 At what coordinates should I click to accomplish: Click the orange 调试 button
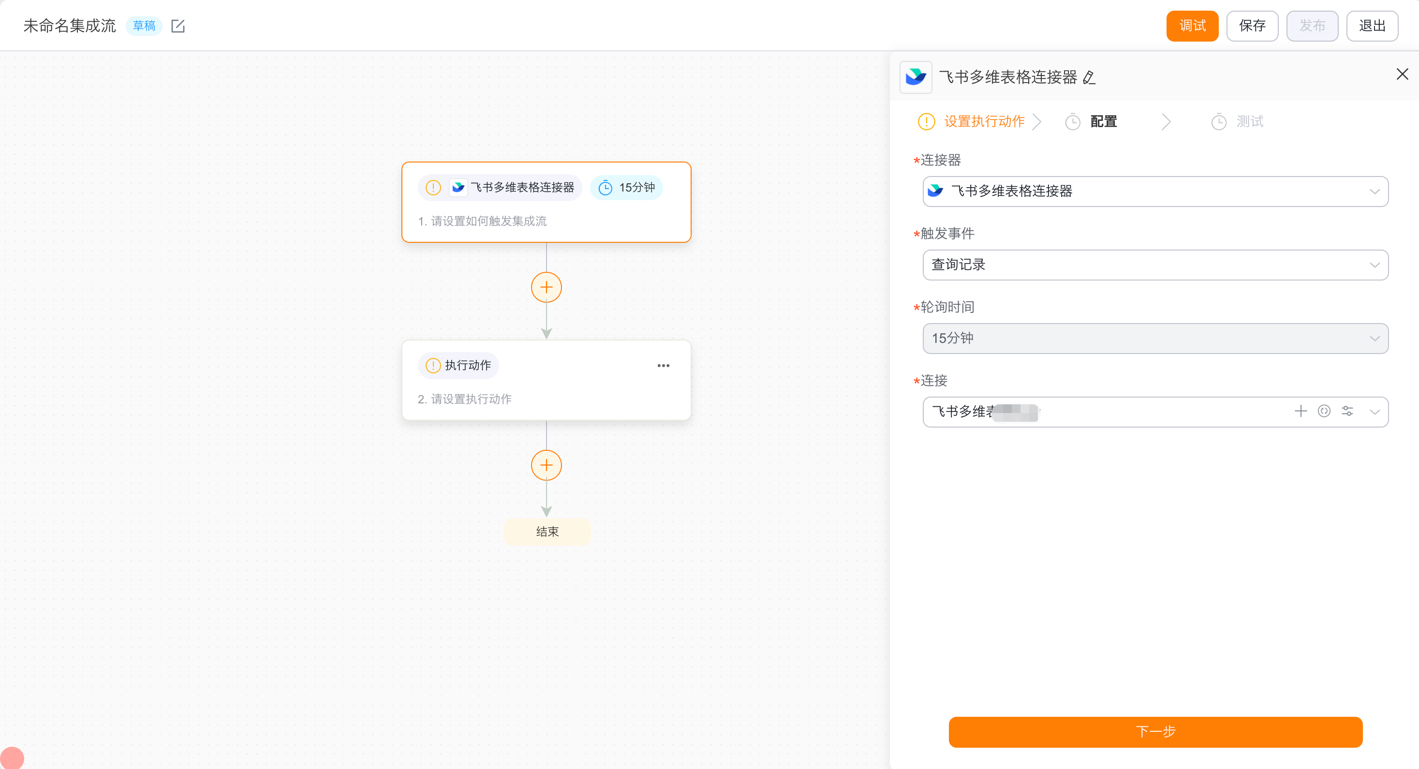coord(1192,26)
